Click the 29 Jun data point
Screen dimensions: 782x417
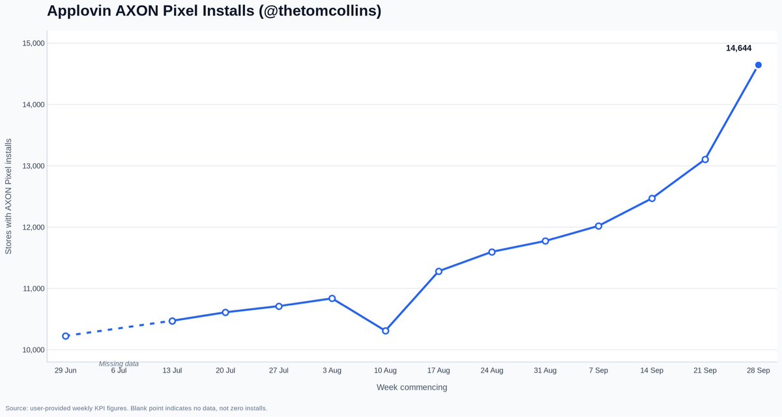[x=66, y=336]
